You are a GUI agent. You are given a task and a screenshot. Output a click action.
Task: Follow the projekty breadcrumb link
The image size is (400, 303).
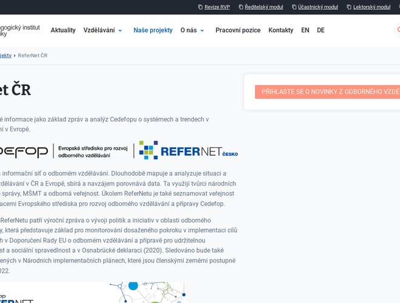pos(5,55)
